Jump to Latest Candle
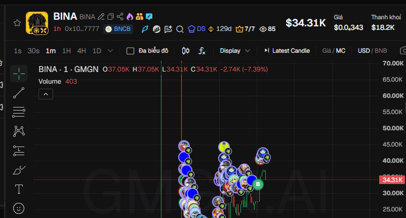This screenshot has height=218, width=406. click(287, 51)
